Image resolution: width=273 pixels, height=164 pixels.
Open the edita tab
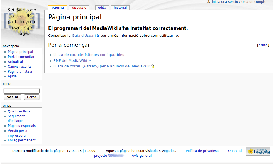(102, 8)
